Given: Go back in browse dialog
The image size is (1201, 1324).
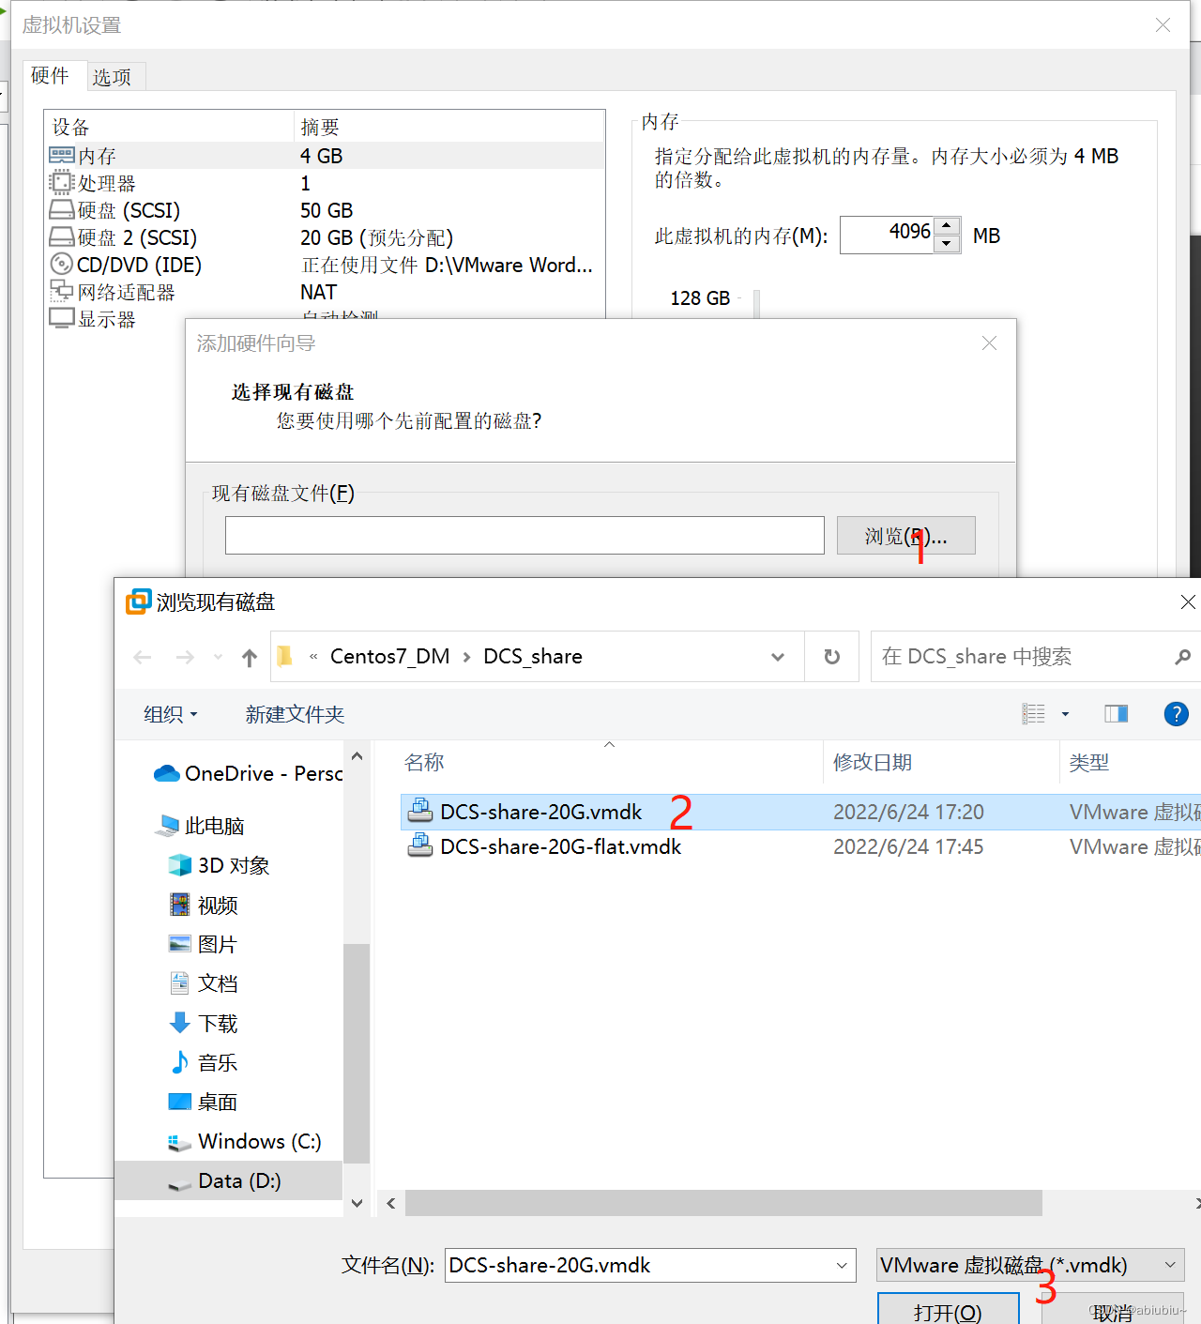Looking at the screenshot, I should (x=143, y=658).
